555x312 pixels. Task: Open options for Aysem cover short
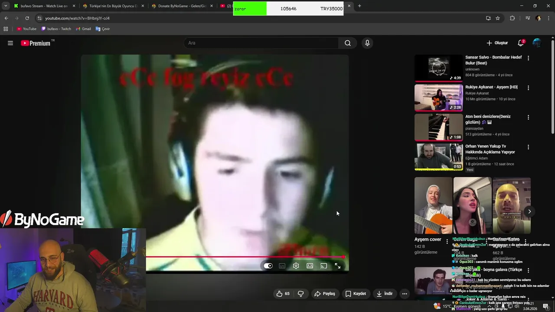447,241
